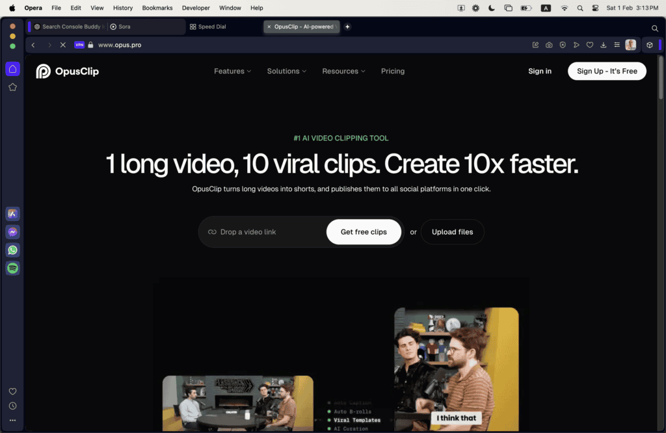Open the Bookmarks menu in menu bar
Image resolution: width=666 pixels, height=433 pixels.
157,8
